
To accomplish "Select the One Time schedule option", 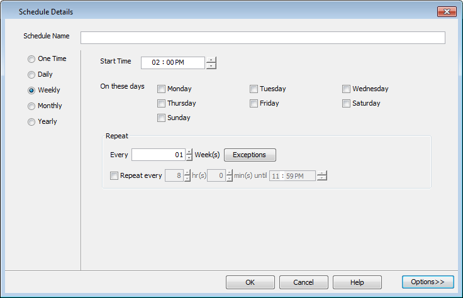I will click(x=31, y=59).
